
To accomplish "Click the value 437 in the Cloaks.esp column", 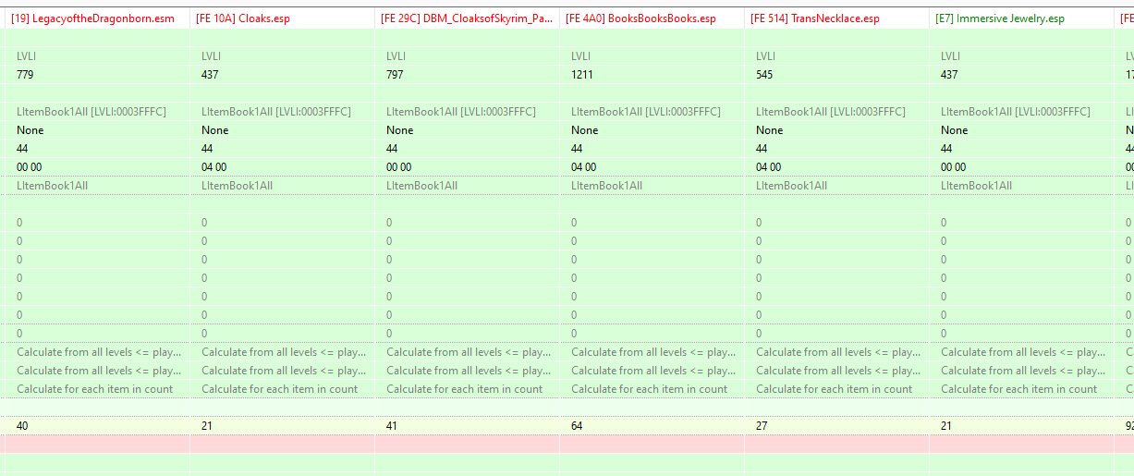I will [x=210, y=75].
